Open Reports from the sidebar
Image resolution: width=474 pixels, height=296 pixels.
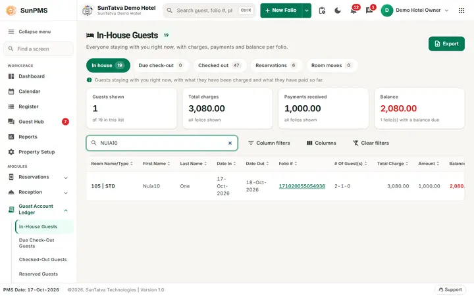coord(38,137)
